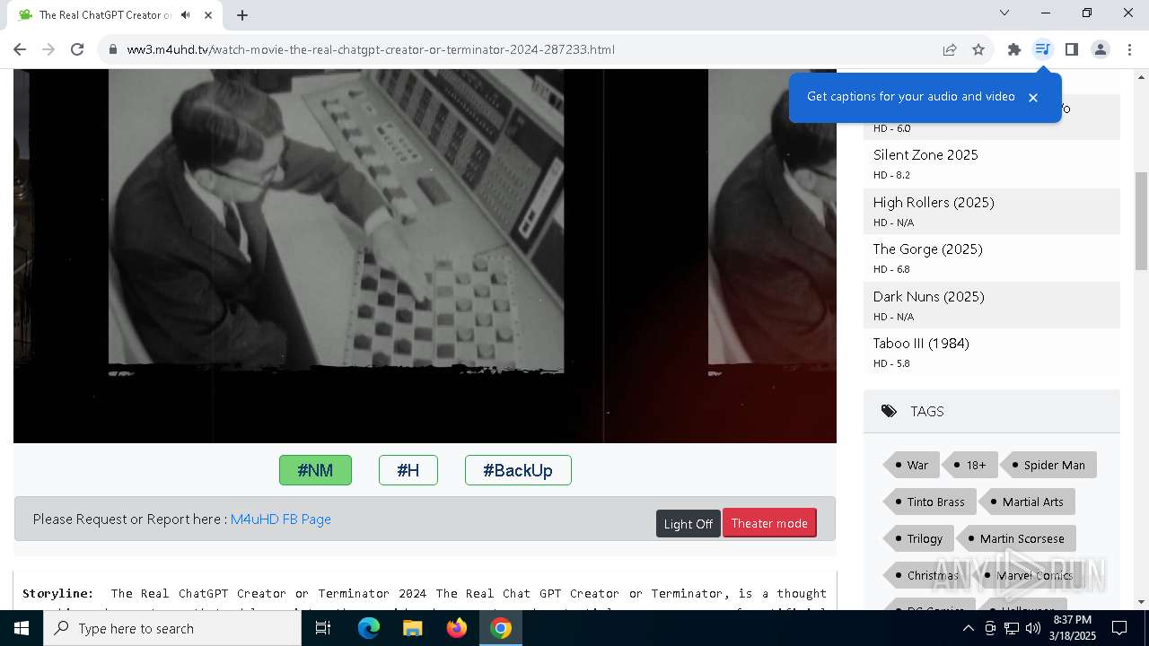Viewport: 1149px width, 646px height.
Task: Click the Storyline description text
Action: (425, 599)
